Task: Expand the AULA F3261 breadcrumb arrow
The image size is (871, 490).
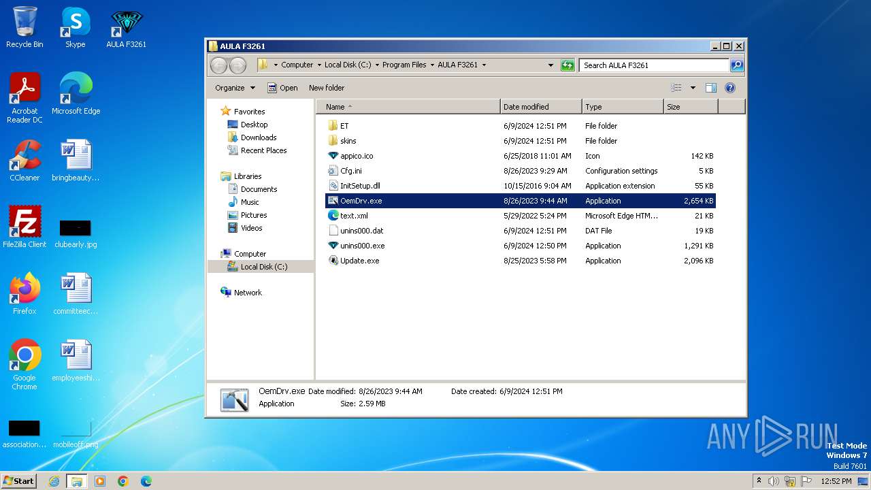Action: click(484, 65)
